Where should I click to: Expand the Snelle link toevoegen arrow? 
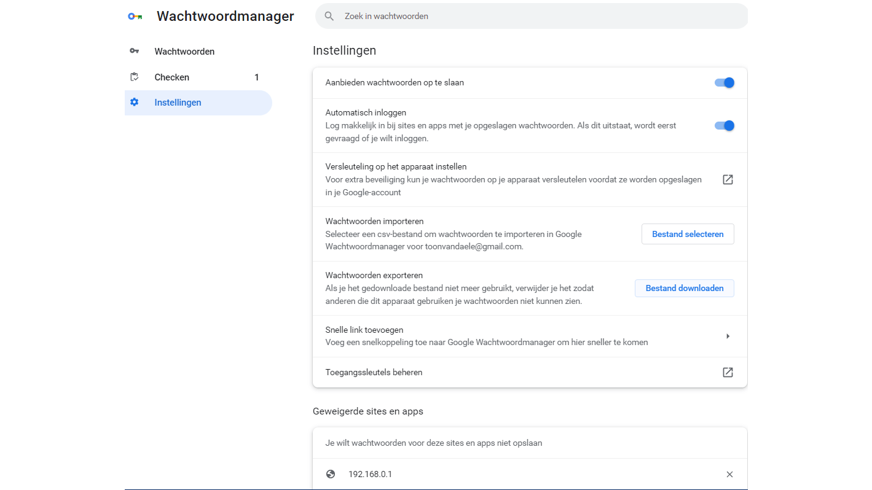728,336
